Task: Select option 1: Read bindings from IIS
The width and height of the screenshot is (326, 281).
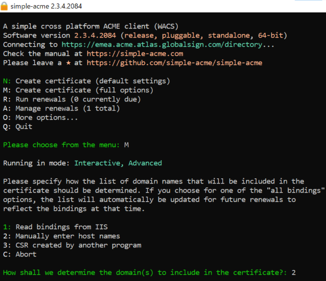Action: tap(55, 227)
